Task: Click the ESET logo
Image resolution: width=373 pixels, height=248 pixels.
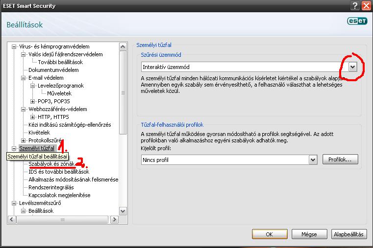Action: [357, 21]
